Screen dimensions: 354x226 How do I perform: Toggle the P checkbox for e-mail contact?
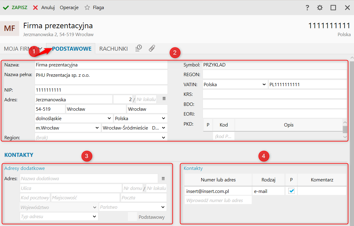click(291, 191)
